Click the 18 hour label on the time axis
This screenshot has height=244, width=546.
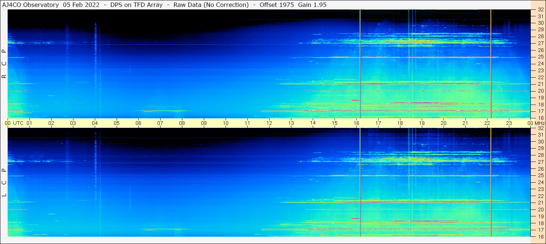400,123
